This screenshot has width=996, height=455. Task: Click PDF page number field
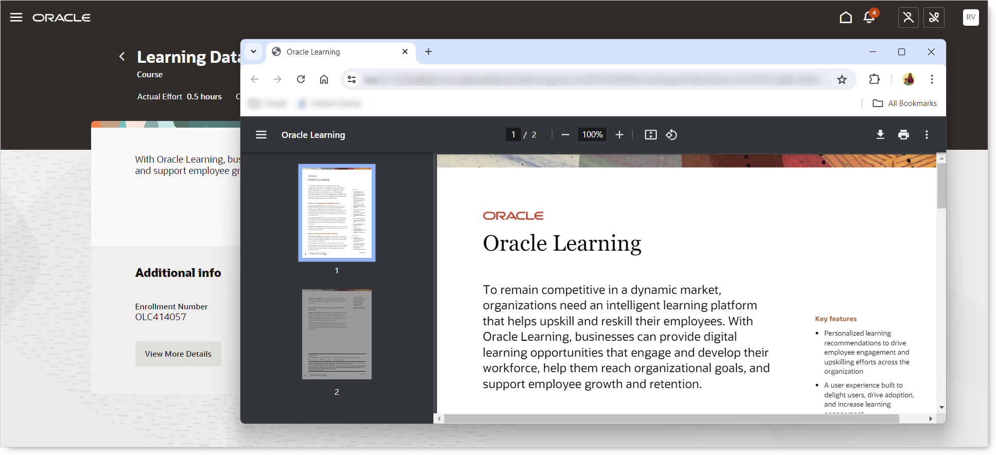pos(513,135)
